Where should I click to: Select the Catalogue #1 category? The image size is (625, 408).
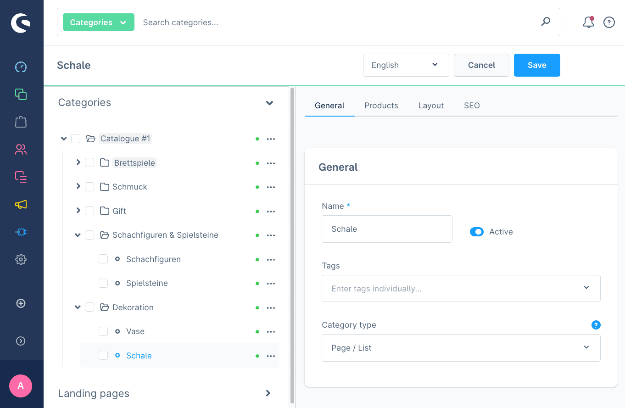[x=125, y=139]
